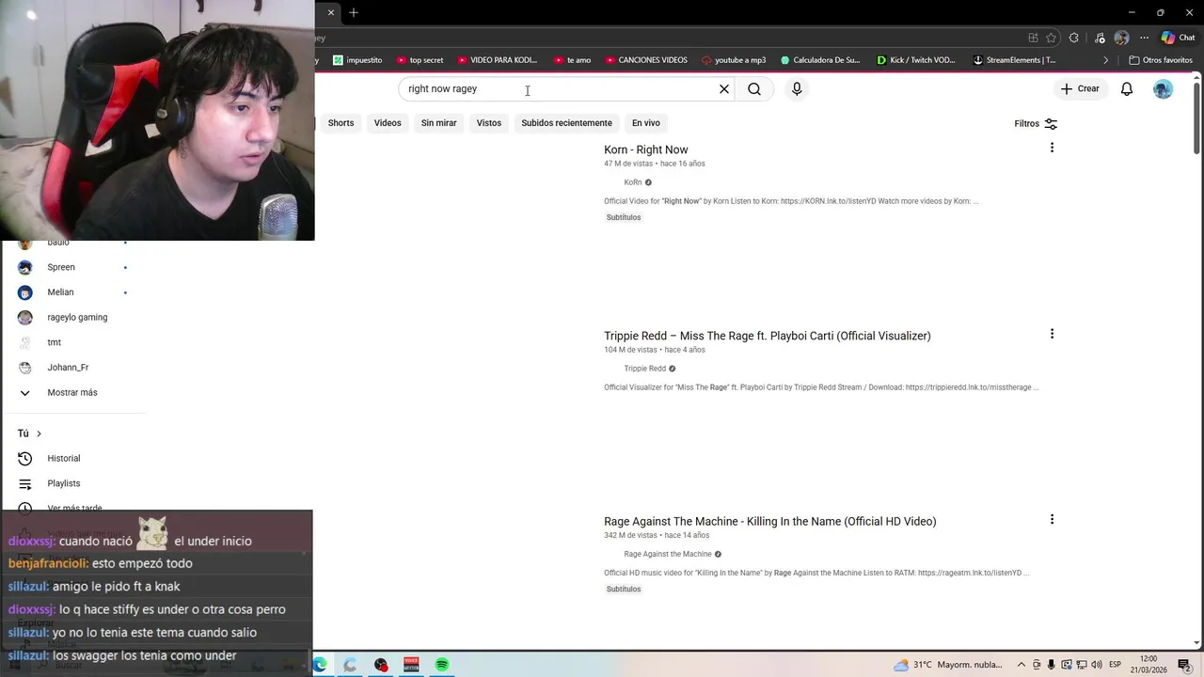Open the weather widget showing 31°C
Screen dimensions: 1204x677
click(x=947, y=665)
